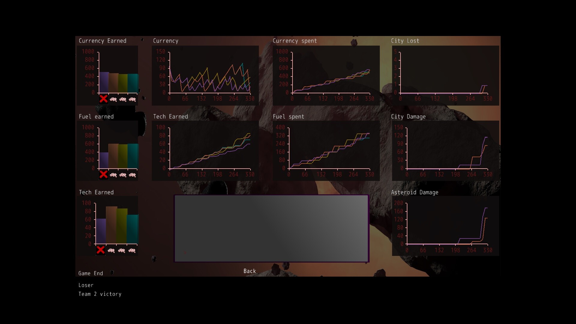
Task: Select orange bar in Tech Earned bar chart
Action: (x=111, y=225)
